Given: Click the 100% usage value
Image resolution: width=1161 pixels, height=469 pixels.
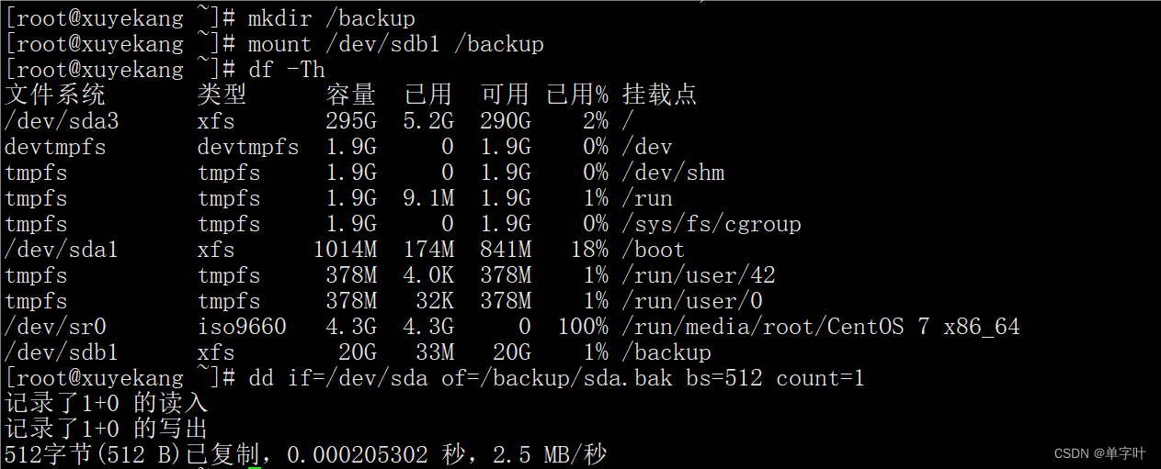Looking at the screenshot, I should (583, 327).
